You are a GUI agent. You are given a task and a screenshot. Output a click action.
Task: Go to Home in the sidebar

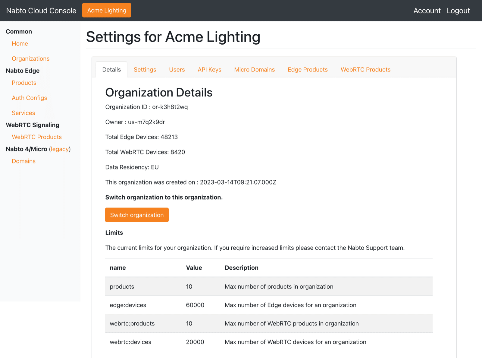20,43
